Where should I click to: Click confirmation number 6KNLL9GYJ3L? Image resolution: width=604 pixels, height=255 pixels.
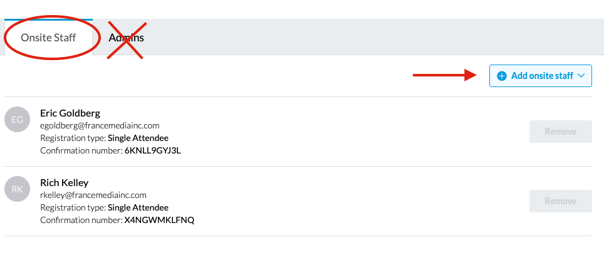click(152, 150)
